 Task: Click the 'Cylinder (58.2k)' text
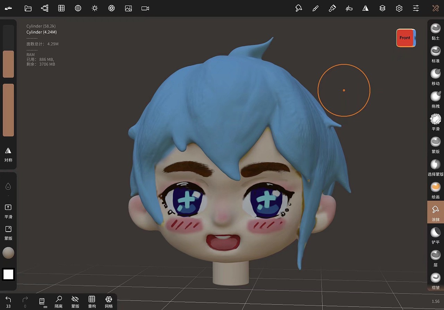tap(41, 26)
